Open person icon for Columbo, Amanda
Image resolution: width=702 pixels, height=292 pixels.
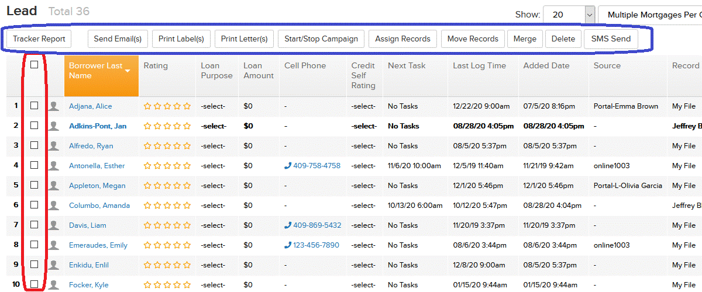(x=54, y=206)
